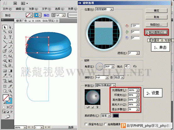The width and height of the screenshot is (174, 130).
Task: Select the Pen tool
Action: point(5,37)
